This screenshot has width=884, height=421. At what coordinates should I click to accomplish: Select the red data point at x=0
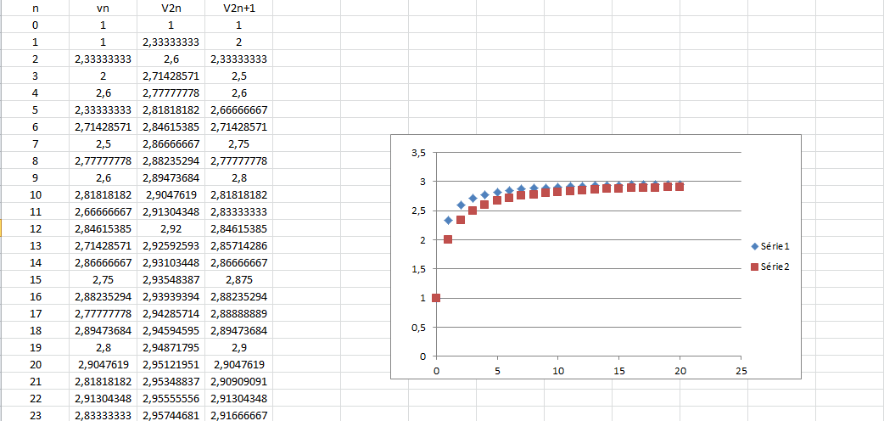pyautogui.click(x=435, y=298)
